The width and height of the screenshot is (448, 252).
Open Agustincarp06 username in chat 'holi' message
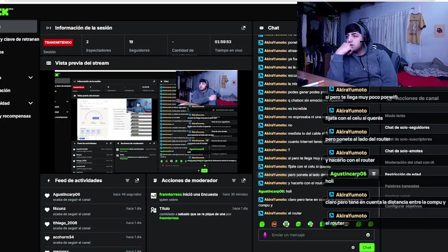271,191
